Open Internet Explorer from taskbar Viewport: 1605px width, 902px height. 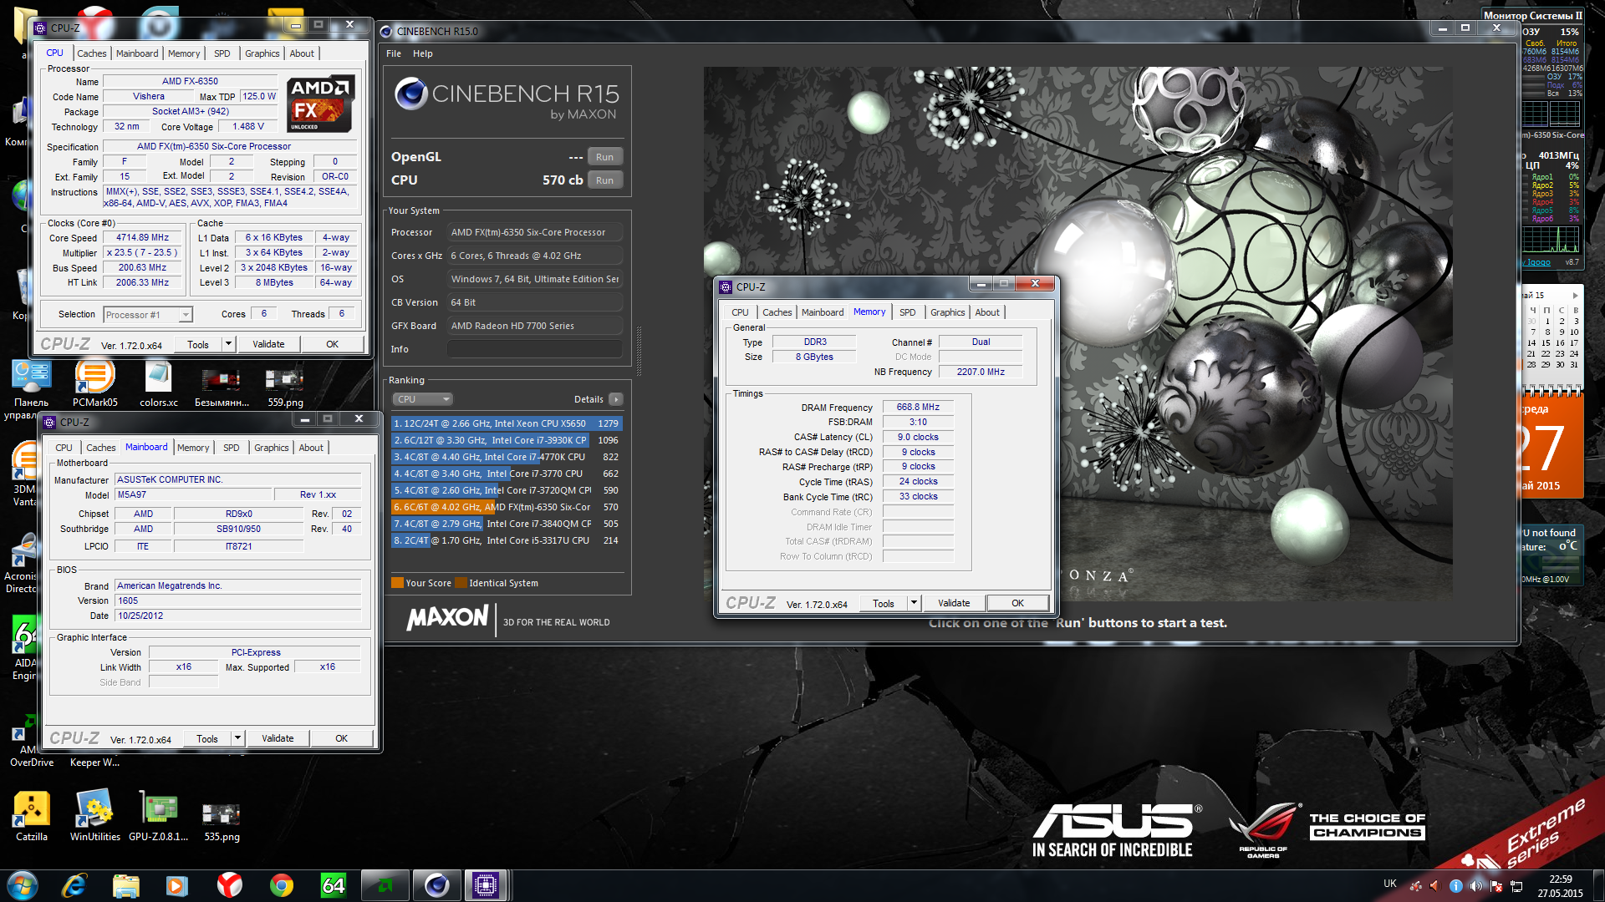point(74,885)
